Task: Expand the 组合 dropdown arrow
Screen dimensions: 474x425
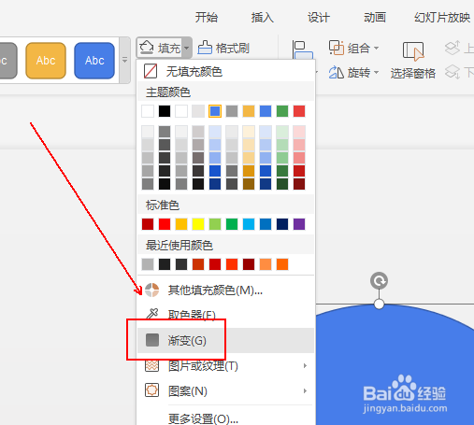Action: pyautogui.click(x=376, y=48)
